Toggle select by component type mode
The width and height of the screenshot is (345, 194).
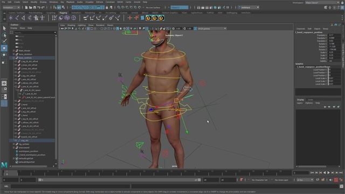pyautogui.click(x=64, y=8)
